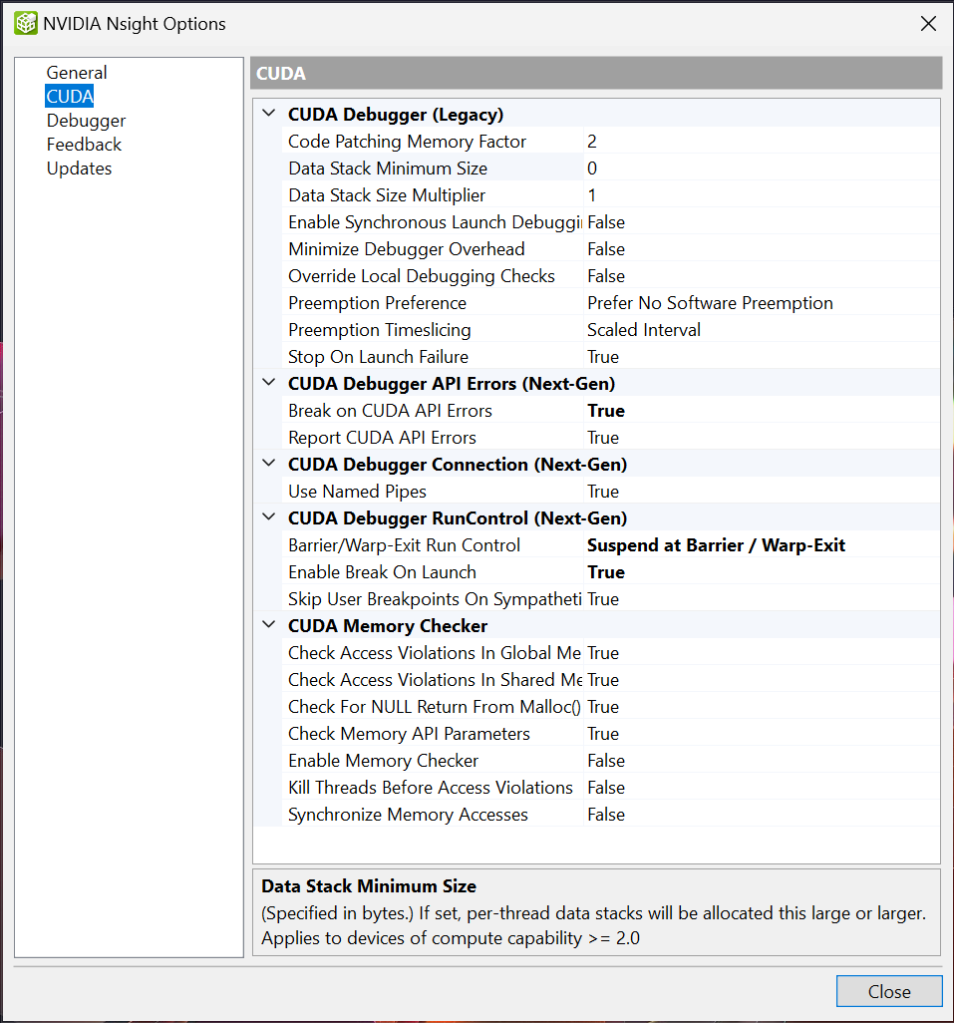Change Minimize Debugger Overhead False value
Viewport: 954px width, 1023px height.
761,248
